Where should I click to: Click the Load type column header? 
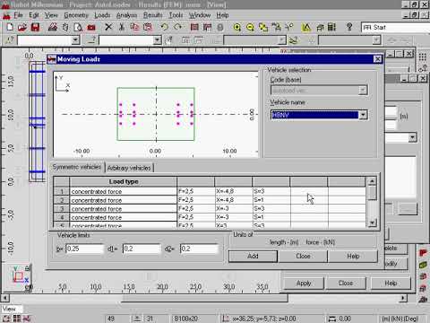point(124,181)
